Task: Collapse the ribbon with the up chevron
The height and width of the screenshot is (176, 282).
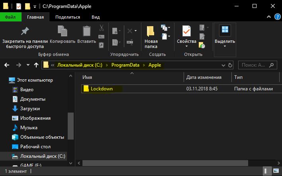Action: pyautogui.click(x=269, y=17)
